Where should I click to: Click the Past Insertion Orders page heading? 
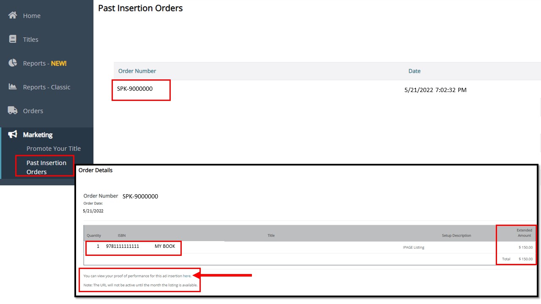(x=140, y=8)
